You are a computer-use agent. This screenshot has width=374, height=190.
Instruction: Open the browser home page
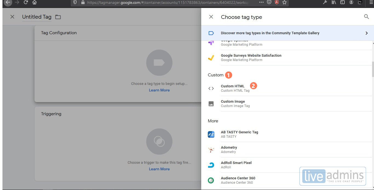[34, 2]
